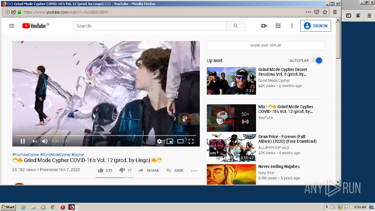Open Sean Price Forever album thumbnail
Screen dimensions: 375x211
(231, 148)
